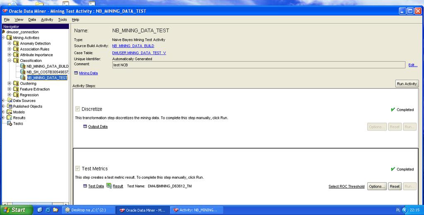The image size is (424, 215).
Task: Open the File menu
Action: [7, 20]
